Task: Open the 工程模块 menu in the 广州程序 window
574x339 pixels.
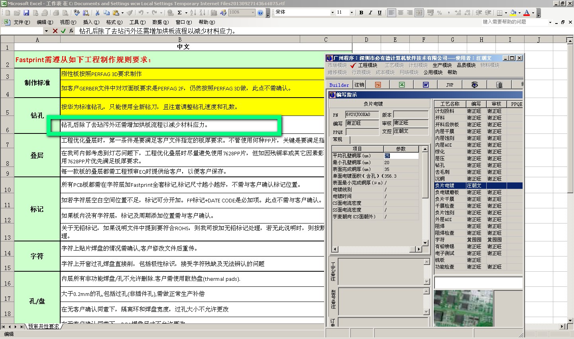Action: coord(367,65)
